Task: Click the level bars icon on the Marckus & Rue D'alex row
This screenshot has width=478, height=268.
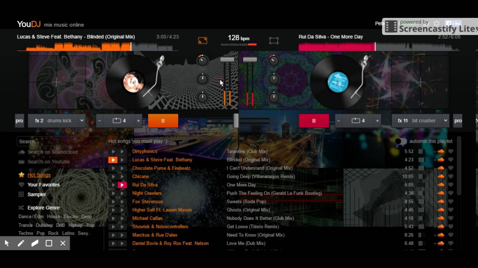Action: point(421,235)
